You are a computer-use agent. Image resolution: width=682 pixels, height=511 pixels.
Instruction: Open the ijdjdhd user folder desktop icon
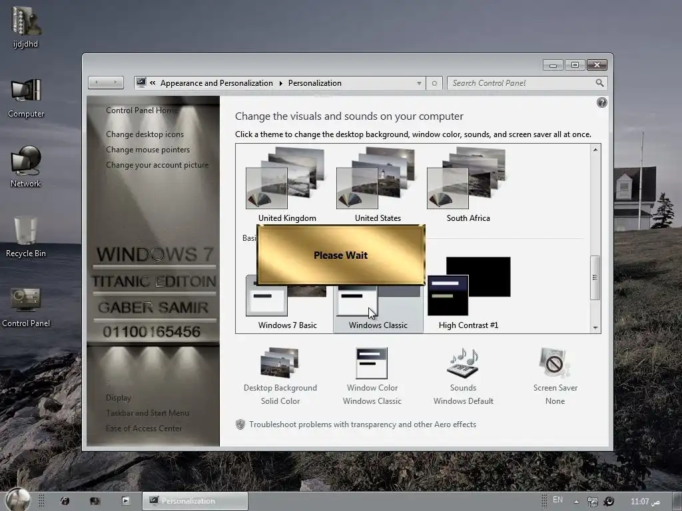26,27
